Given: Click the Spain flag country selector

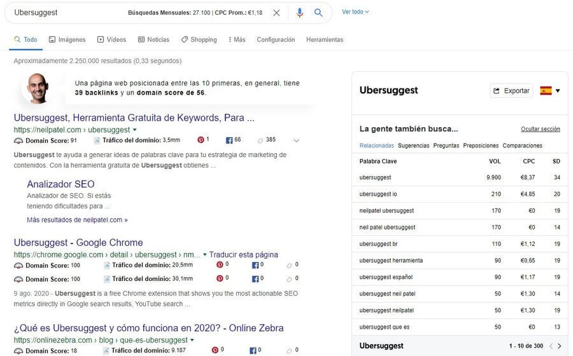Looking at the screenshot, I should coord(546,91).
